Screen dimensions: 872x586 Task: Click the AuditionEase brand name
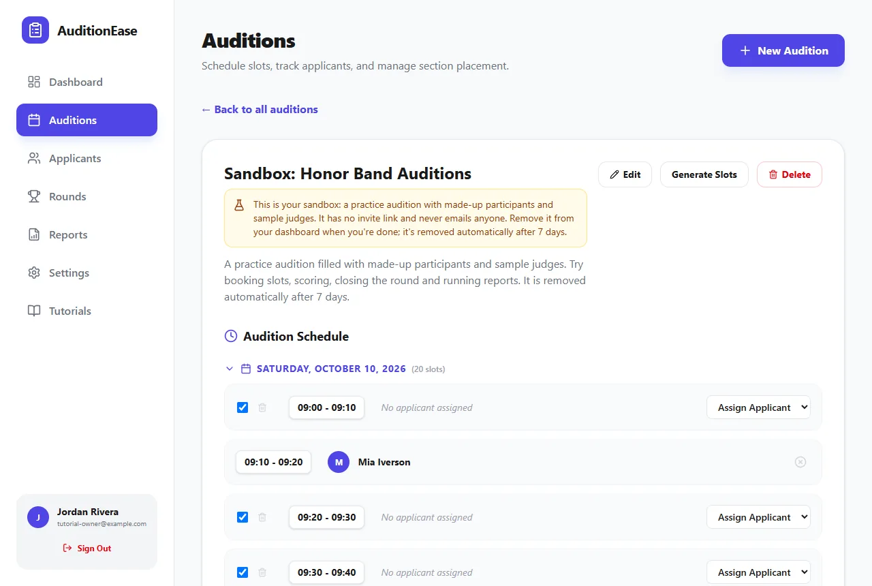click(x=97, y=31)
